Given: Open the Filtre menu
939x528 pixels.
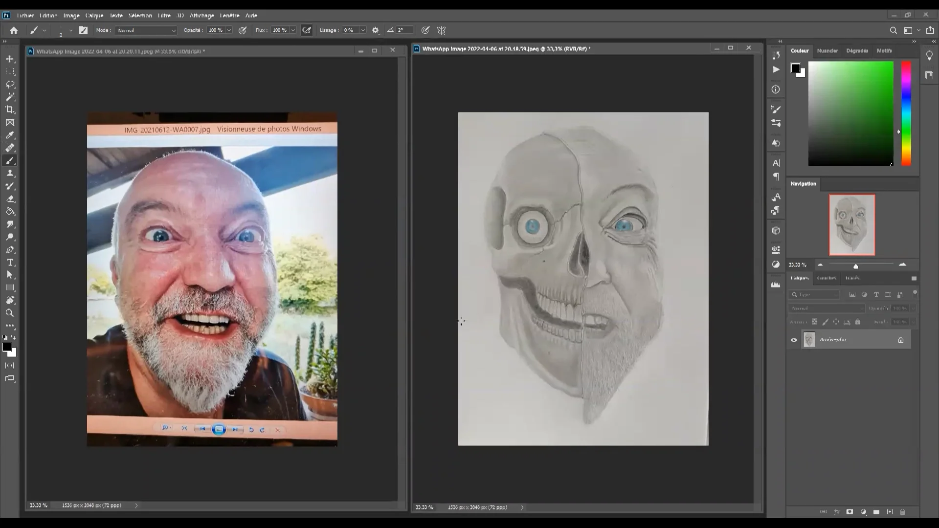Looking at the screenshot, I should 164,16.
